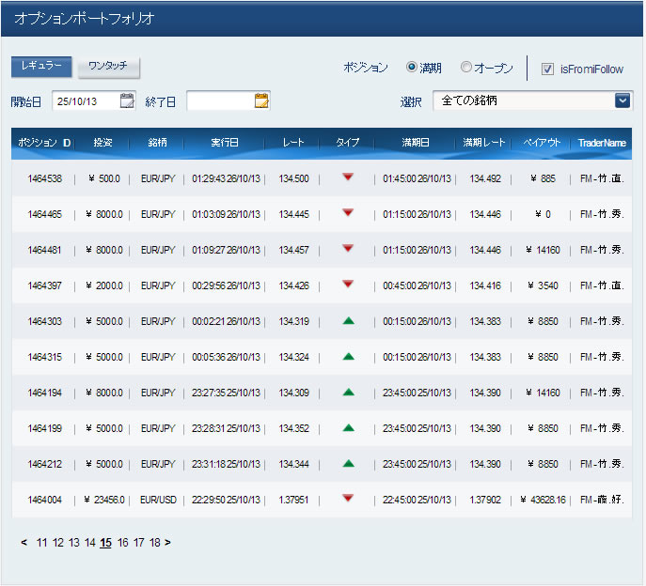
Task: Switch to the レギュラー tab
Action: click(x=41, y=67)
